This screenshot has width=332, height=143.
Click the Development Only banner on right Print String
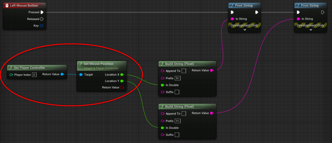311,25
